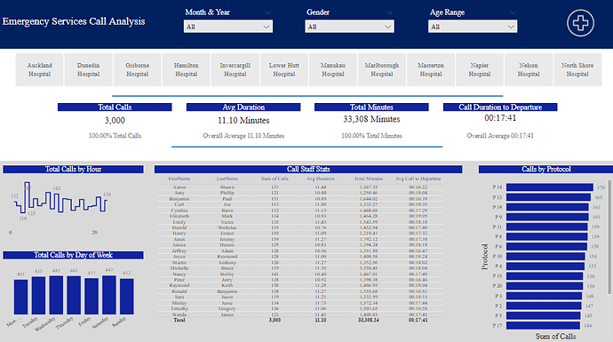Open the Age Range filter dropdown
The width and height of the screenshot is (613, 342).
click(x=473, y=27)
